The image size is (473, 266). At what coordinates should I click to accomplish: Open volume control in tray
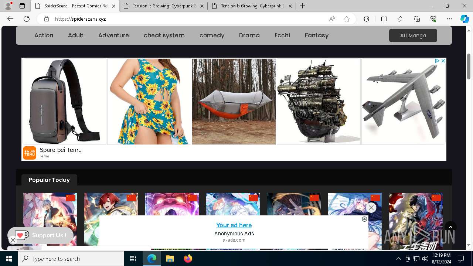point(425,259)
